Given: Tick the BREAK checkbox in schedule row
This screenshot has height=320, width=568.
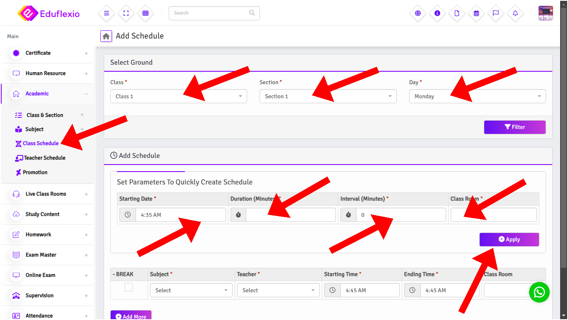Looking at the screenshot, I should coord(129,287).
